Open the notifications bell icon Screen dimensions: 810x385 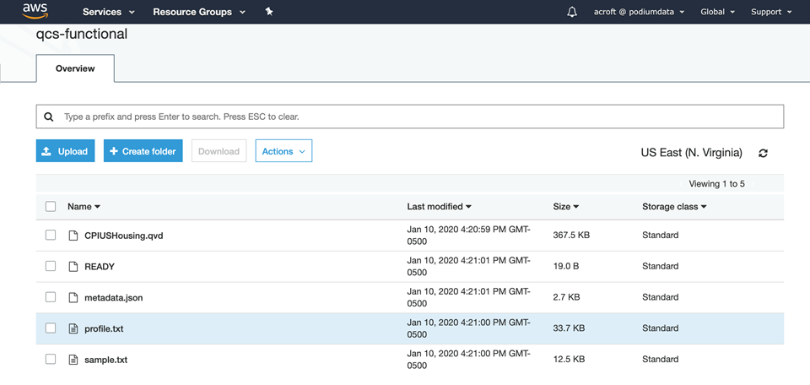point(572,12)
